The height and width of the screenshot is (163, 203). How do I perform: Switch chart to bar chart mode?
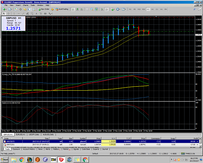pyautogui.click(x=73, y=9)
